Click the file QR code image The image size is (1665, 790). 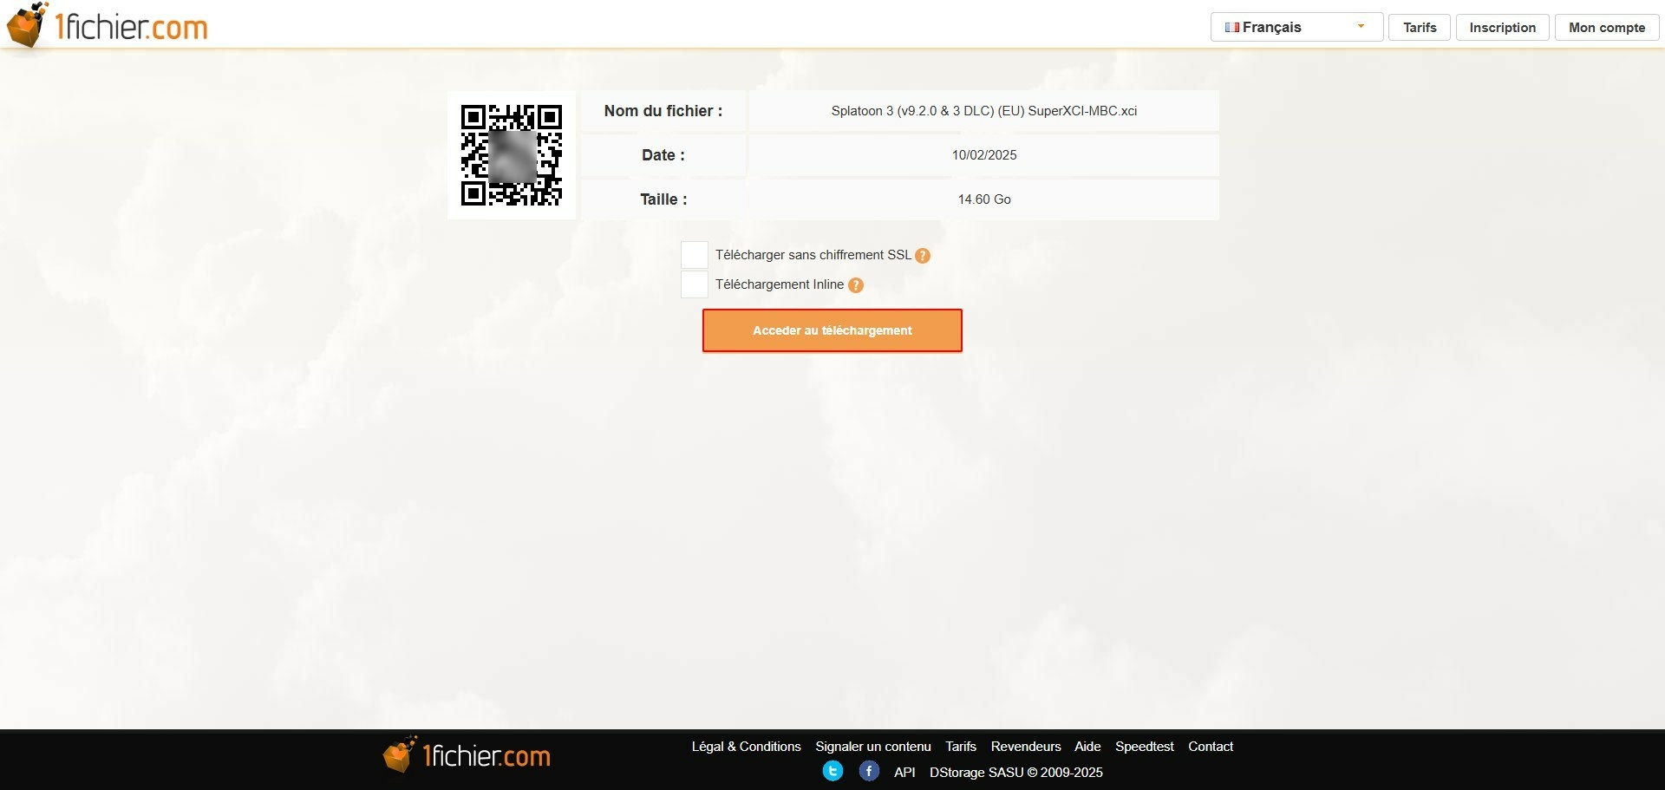(x=512, y=155)
